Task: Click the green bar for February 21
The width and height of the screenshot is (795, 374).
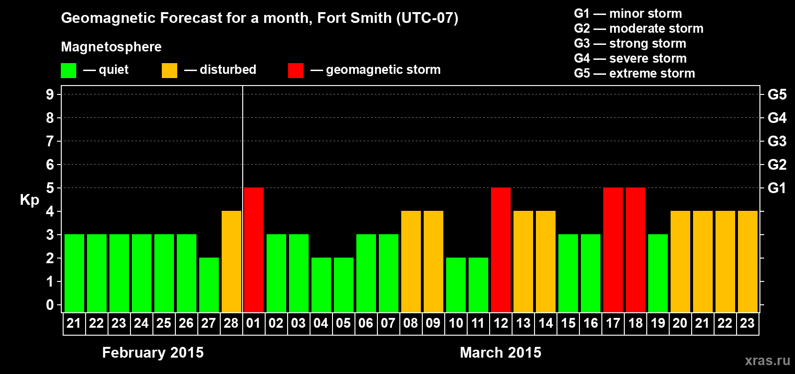Action: (x=74, y=273)
